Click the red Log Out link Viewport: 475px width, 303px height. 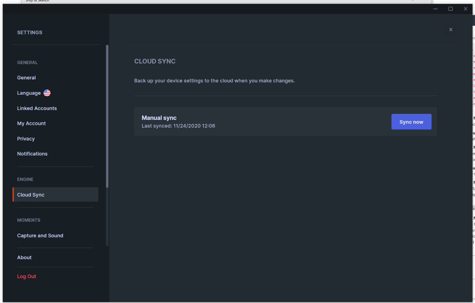(x=27, y=276)
